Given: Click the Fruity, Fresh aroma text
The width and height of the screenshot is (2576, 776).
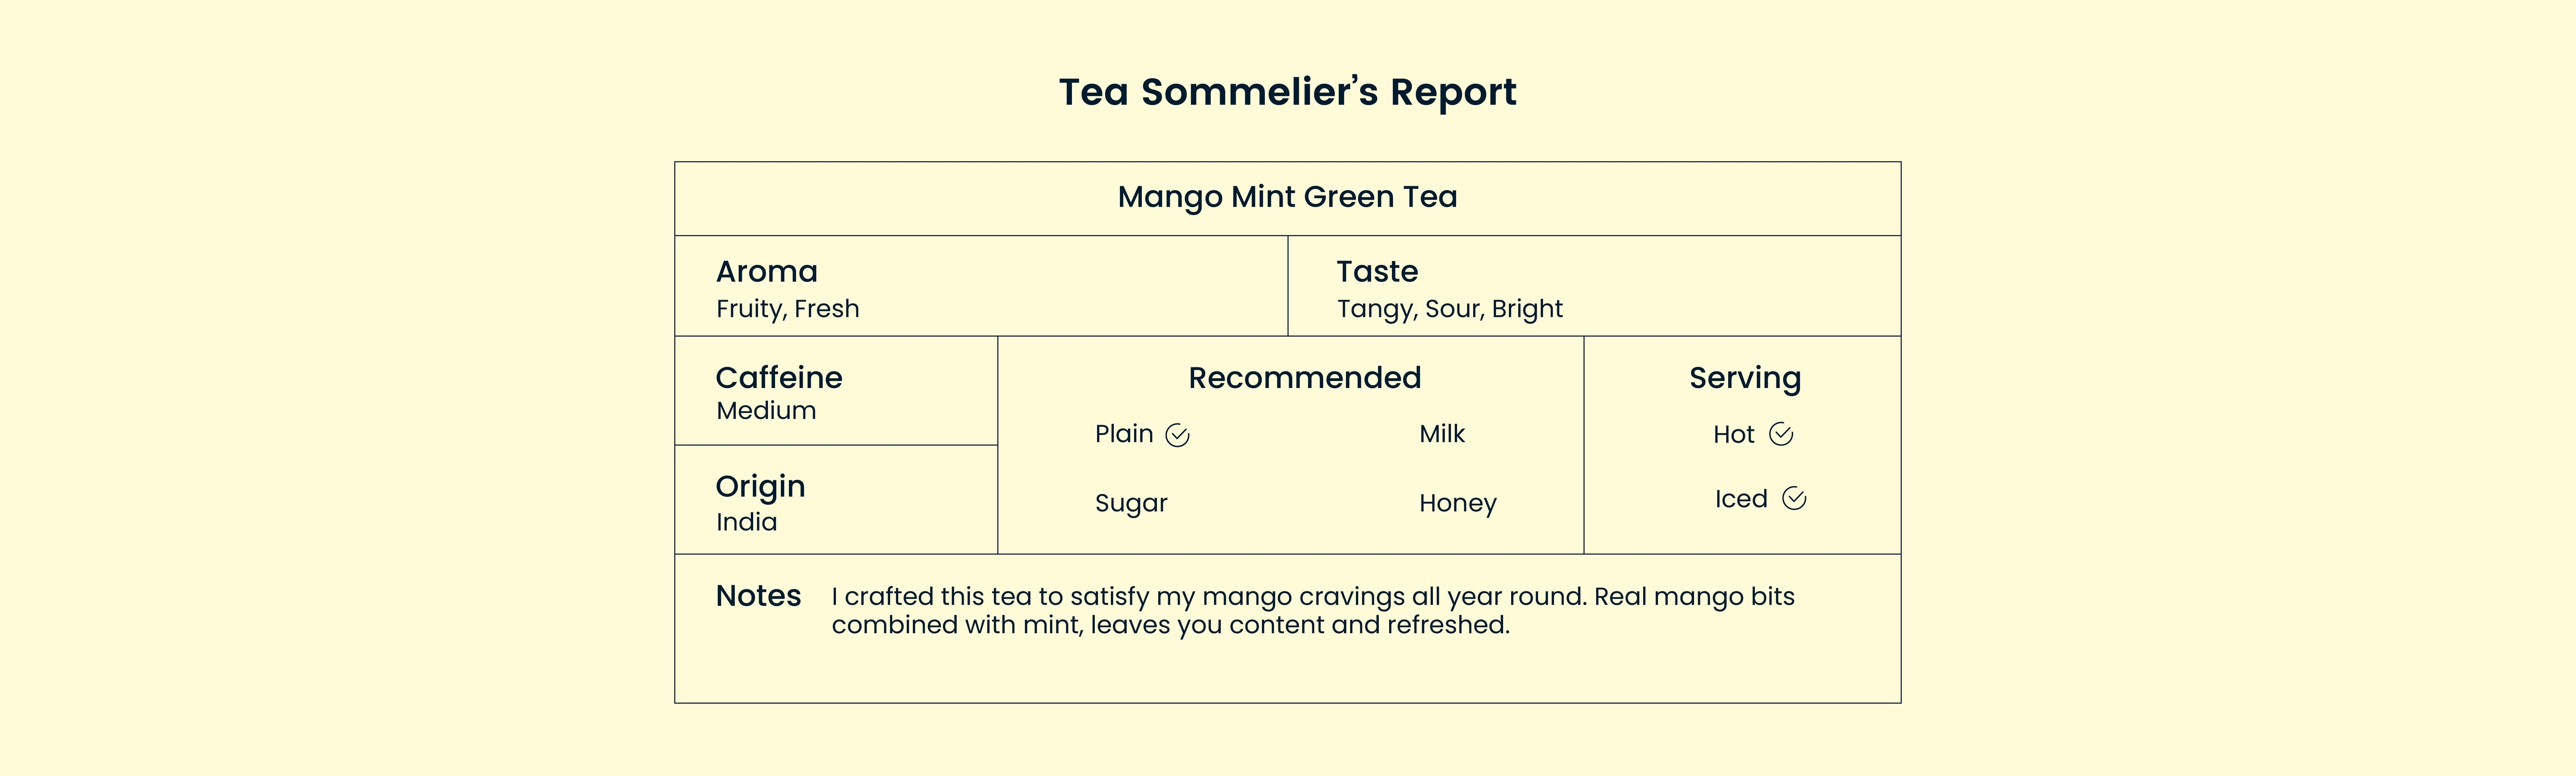Looking at the screenshot, I should tap(787, 308).
